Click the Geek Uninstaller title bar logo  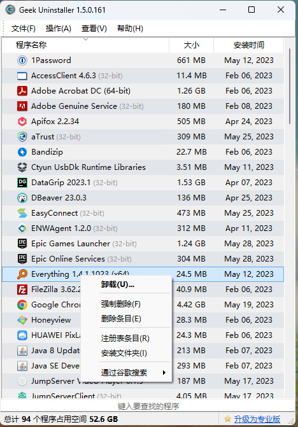click(x=10, y=10)
